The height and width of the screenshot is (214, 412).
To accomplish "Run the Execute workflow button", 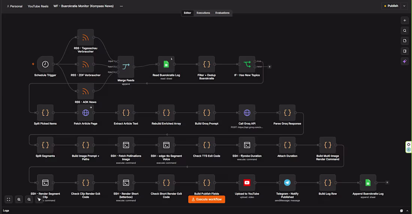I will point(206,199).
